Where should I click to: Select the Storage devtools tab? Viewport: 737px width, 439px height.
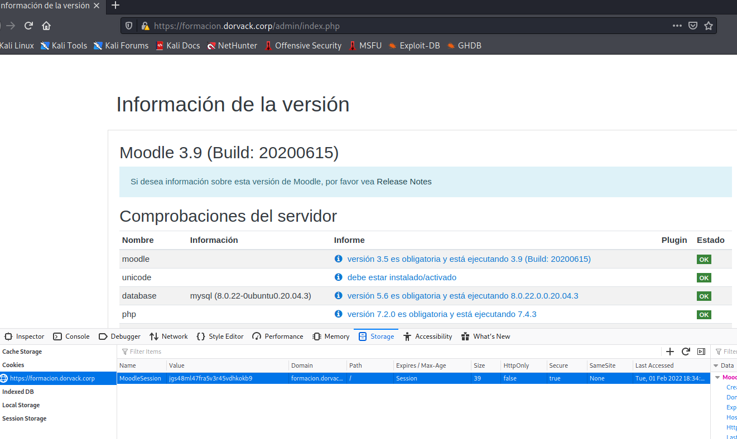click(x=377, y=336)
